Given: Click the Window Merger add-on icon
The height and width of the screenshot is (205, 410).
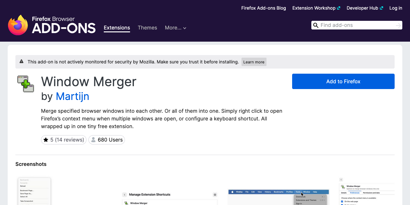Looking at the screenshot, I should point(25,83).
